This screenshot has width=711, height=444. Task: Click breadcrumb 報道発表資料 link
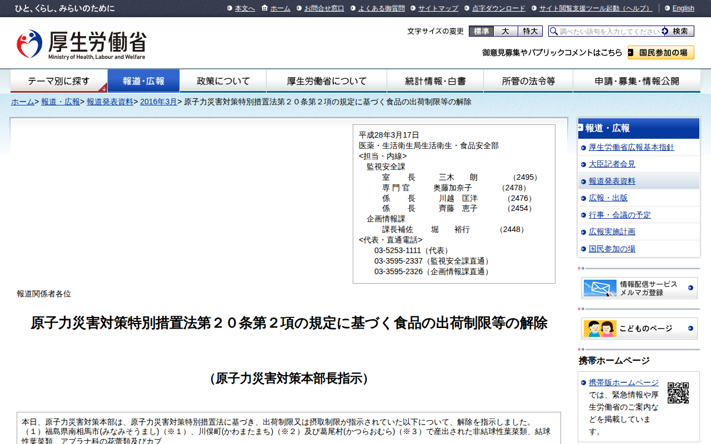point(110,102)
